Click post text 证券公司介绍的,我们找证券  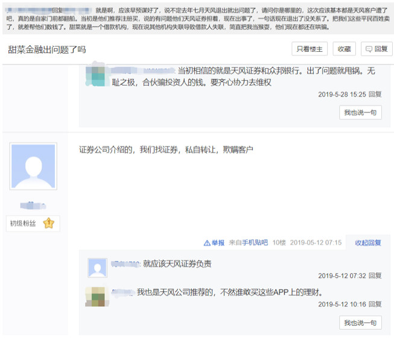pyautogui.click(x=166, y=150)
